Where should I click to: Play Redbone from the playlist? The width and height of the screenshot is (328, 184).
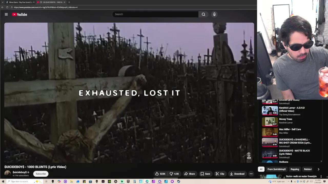(284, 162)
